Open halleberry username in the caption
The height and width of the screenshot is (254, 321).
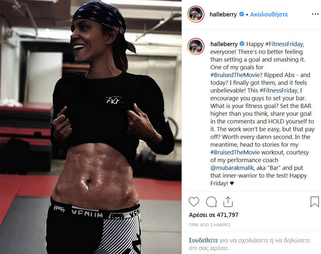tap(224, 44)
